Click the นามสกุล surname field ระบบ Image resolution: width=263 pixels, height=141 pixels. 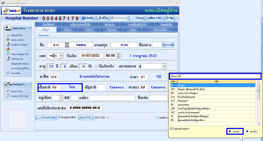pyautogui.click(x=124, y=45)
